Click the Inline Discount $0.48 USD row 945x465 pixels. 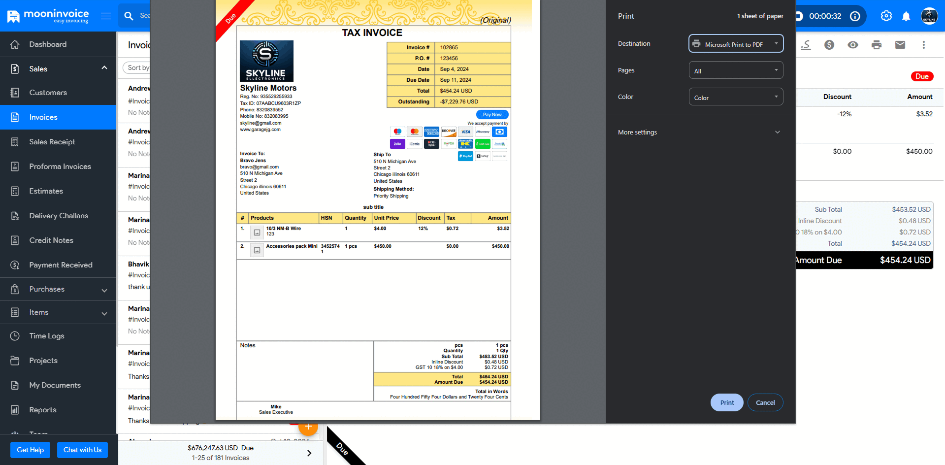pos(864,221)
